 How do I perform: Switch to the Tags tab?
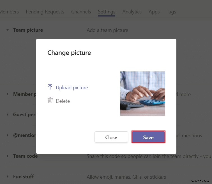point(171,12)
